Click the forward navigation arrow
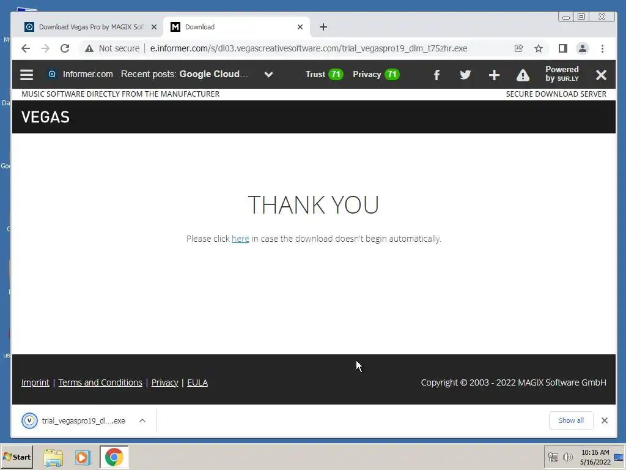 coord(45,48)
